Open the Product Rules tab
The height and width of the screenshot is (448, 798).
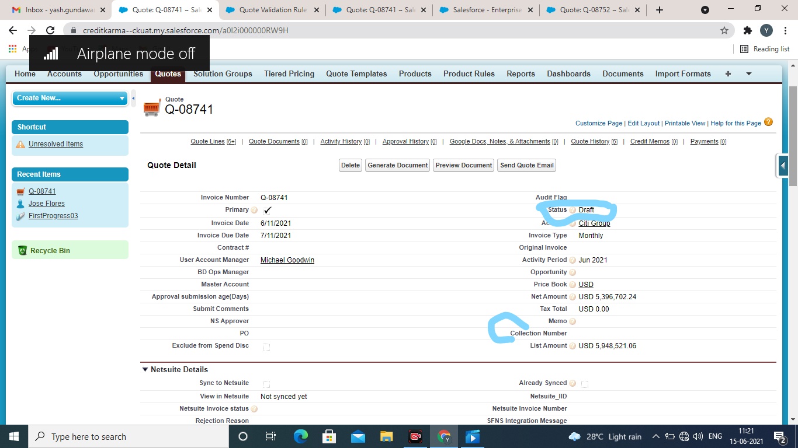coord(469,74)
